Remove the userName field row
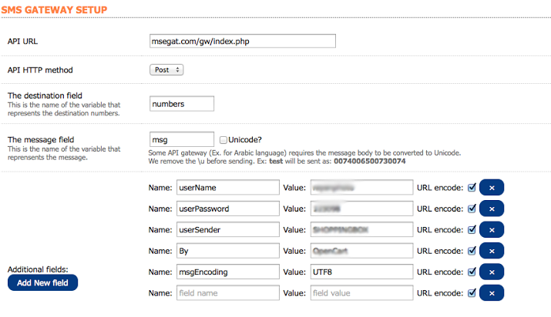551x317 pixels. [x=491, y=187]
